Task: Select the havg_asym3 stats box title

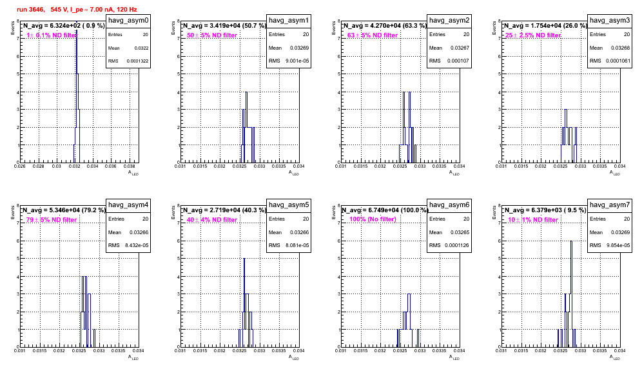Action: point(610,20)
